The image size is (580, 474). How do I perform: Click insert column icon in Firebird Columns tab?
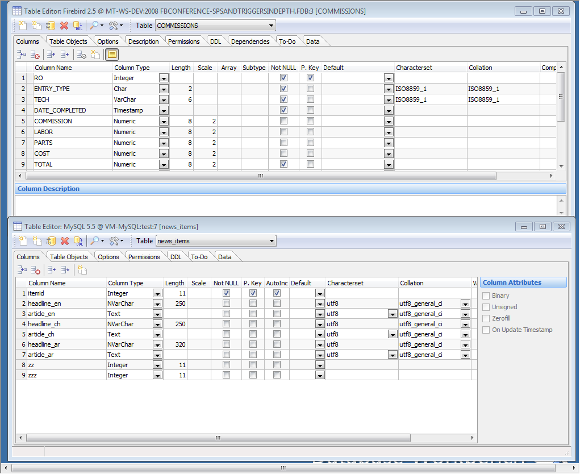pyautogui.click(x=22, y=55)
